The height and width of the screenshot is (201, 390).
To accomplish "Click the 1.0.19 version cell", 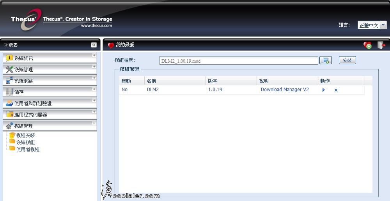I will (215, 90).
